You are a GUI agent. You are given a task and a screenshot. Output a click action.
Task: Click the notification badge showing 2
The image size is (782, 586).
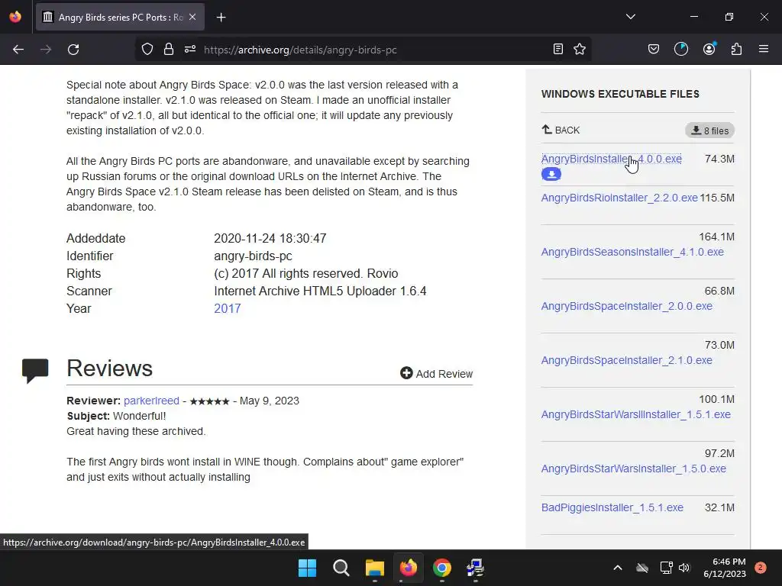pyautogui.click(x=761, y=568)
